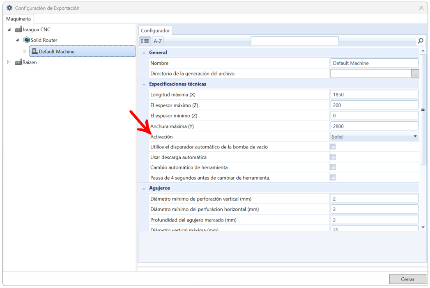430x288 pixels.
Task: Click the property grid scroll up arrow
Action: point(423,51)
